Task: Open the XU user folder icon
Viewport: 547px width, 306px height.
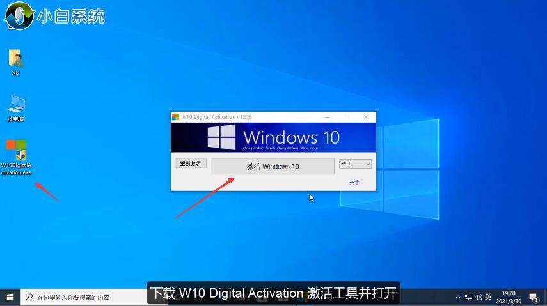Action: coord(15,62)
